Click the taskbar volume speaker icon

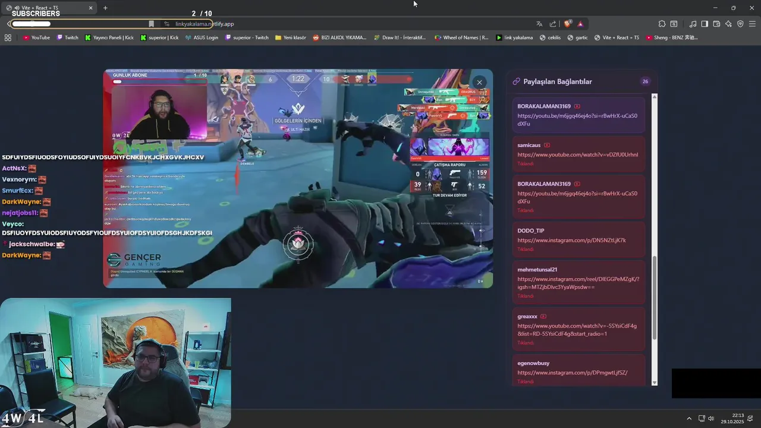pos(711,418)
